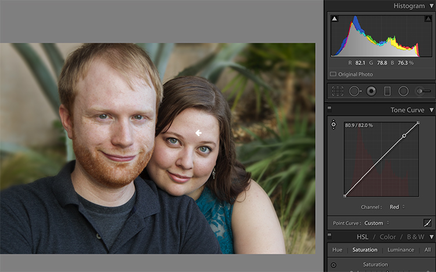Click the edit point curve icon
This screenshot has width=436, height=272.
click(x=427, y=223)
